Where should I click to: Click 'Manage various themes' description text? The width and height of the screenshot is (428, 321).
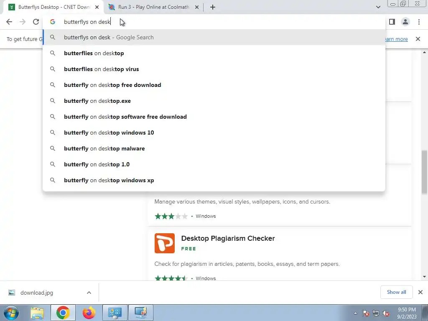(242, 202)
